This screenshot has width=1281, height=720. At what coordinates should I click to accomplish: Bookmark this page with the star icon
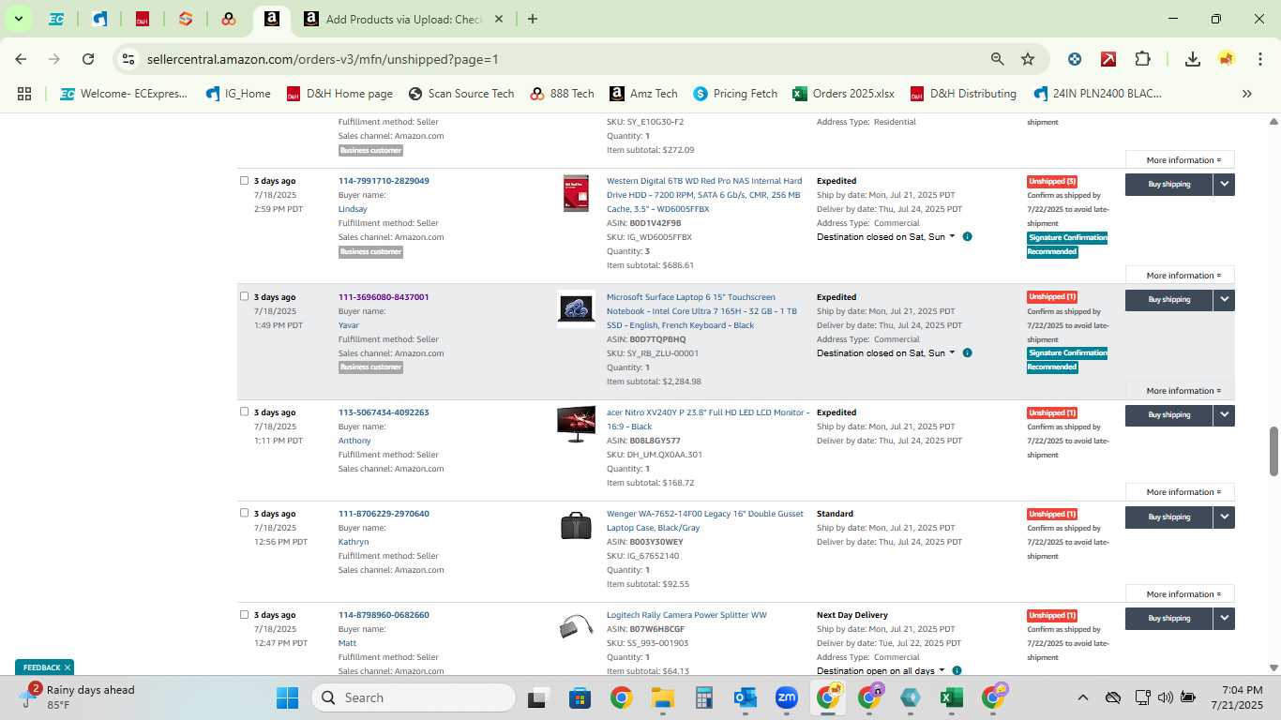(1028, 59)
